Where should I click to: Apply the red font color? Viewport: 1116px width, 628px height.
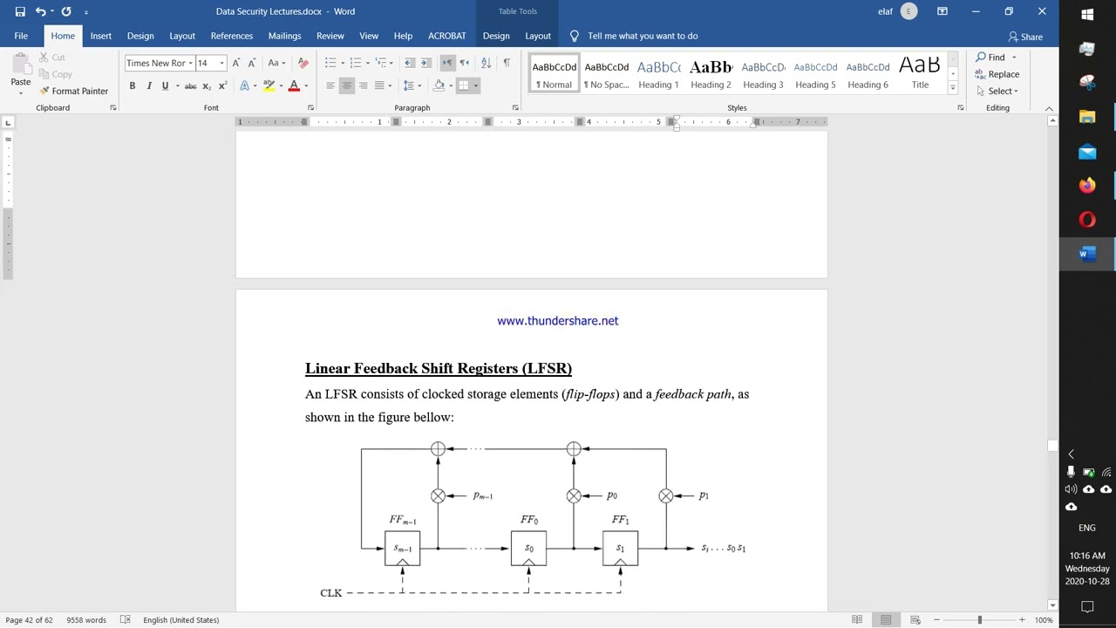click(294, 85)
